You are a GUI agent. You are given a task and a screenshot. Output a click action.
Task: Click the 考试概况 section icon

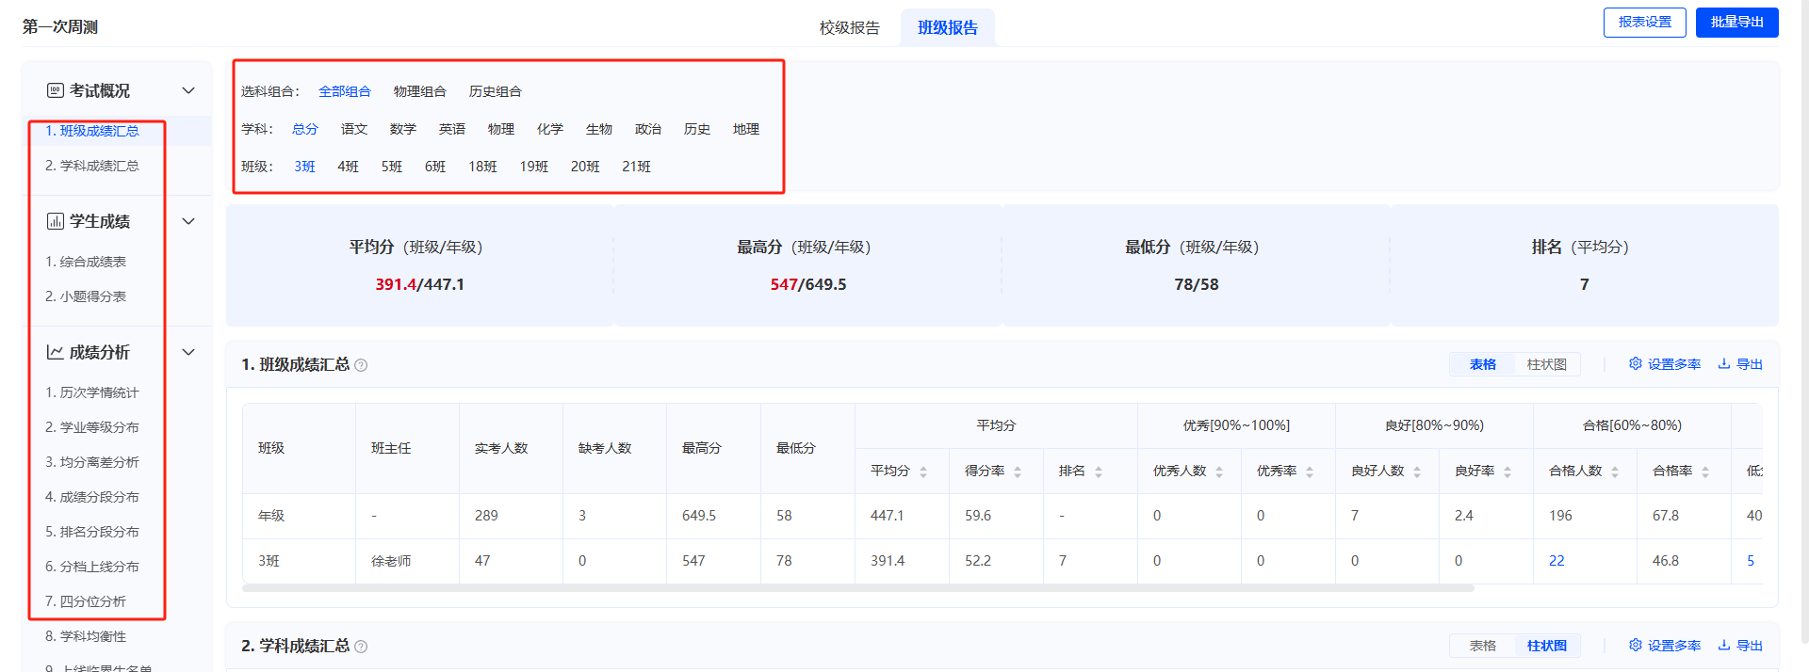coord(56,90)
